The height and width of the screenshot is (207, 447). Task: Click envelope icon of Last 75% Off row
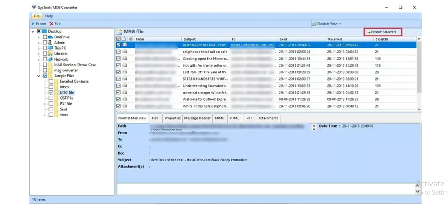click(124, 72)
